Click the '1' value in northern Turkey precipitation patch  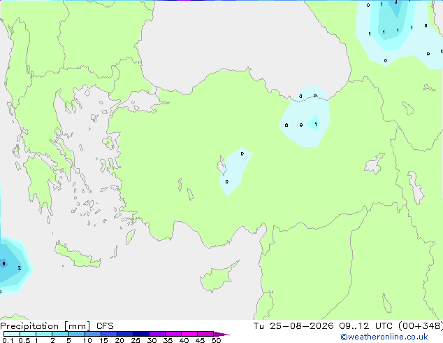tap(316, 124)
